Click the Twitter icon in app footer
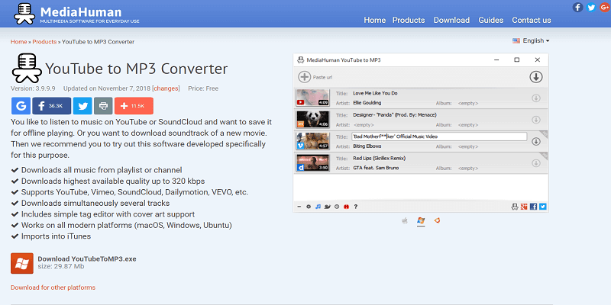Screen dimensions: 611x305 pyautogui.click(x=543, y=207)
